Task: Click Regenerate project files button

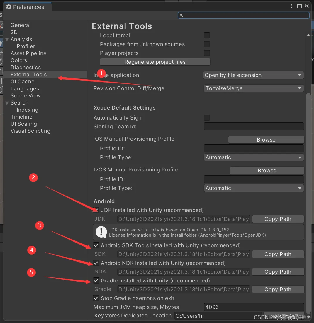Action: [x=155, y=62]
